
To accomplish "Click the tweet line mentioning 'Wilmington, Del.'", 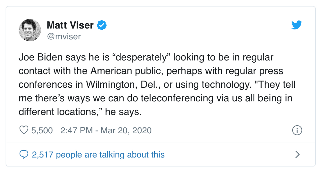I will pos(157,85).
